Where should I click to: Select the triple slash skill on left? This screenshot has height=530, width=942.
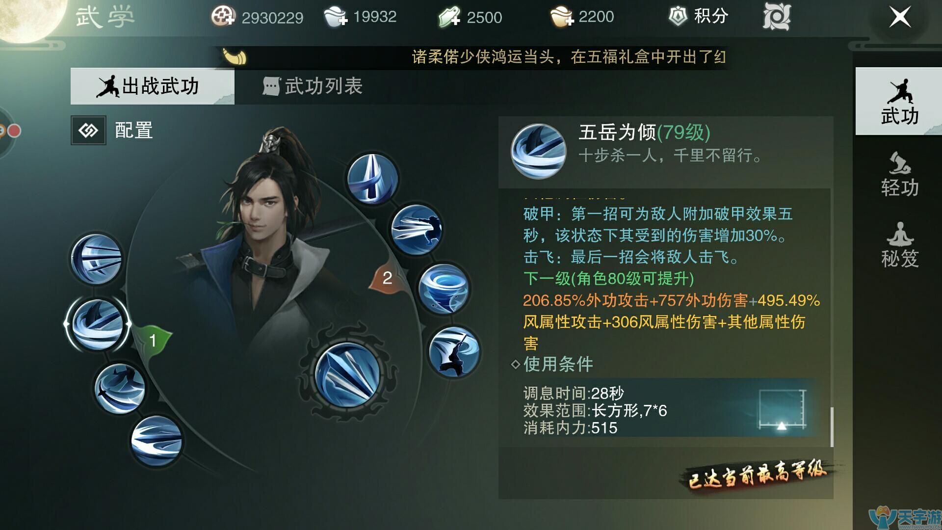[x=96, y=259]
